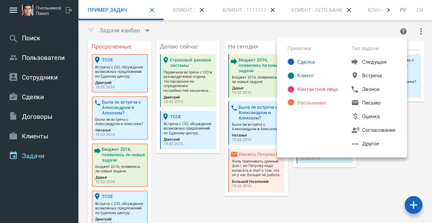Click the Пользователи users icon
Image resolution: width=432 pixels, height=223 pixels.
(13, 57)
